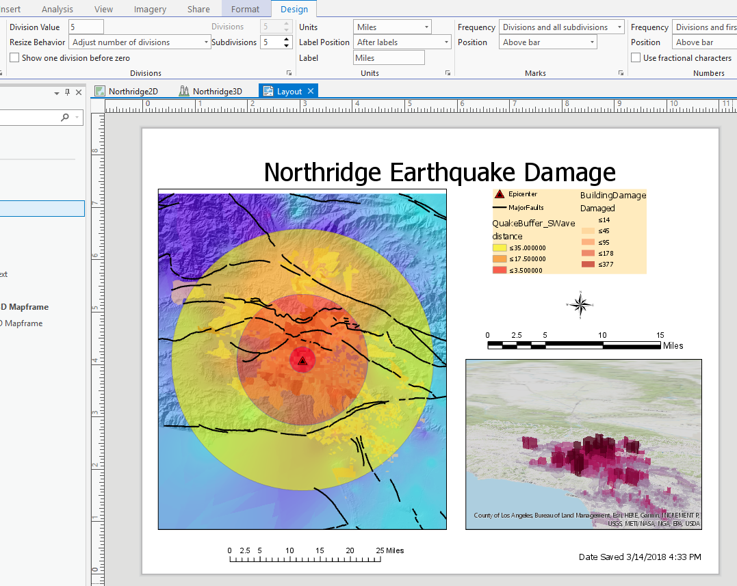Open Marks Frequency dropdown
The width and height of the screenshot is (737, 586).
point(619,27)
